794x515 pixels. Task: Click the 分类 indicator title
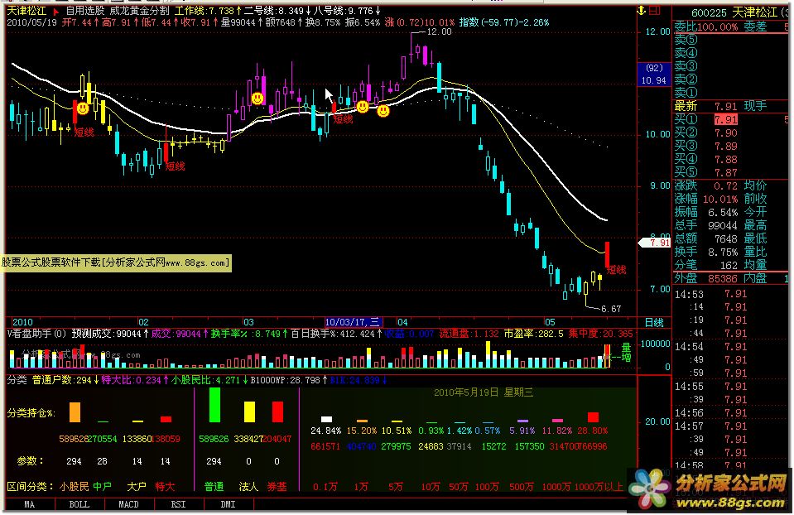click(x=17, y=380)
